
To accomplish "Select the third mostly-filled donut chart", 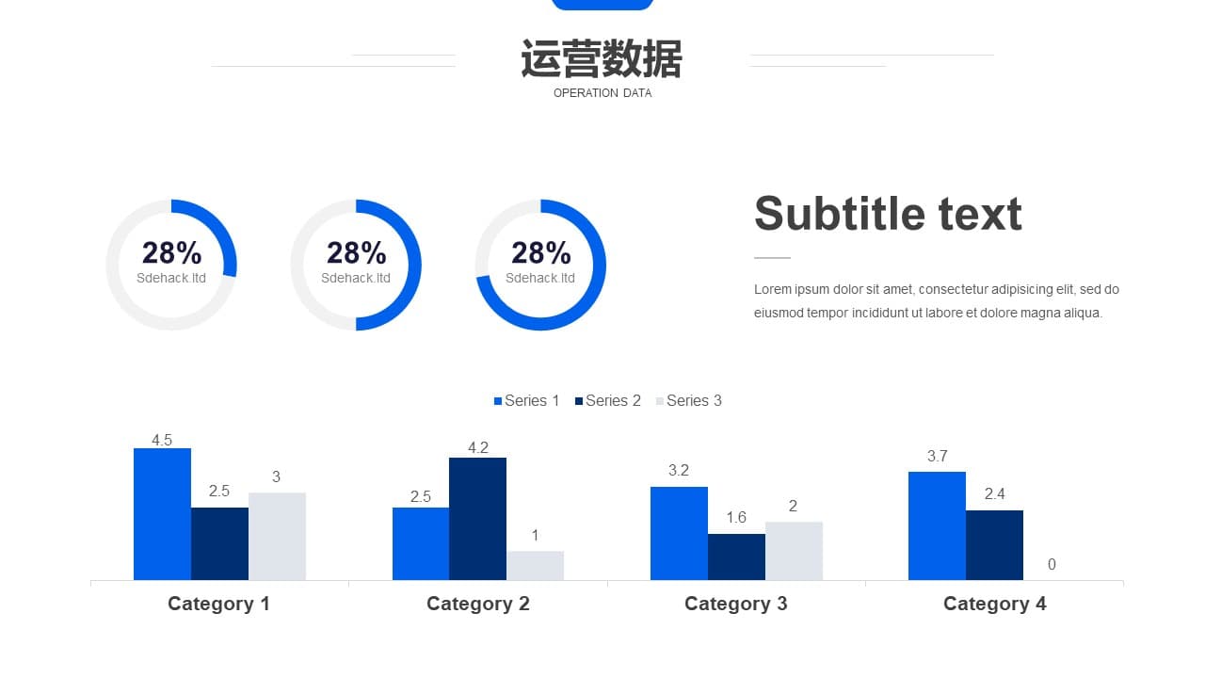I will (540, 265).
